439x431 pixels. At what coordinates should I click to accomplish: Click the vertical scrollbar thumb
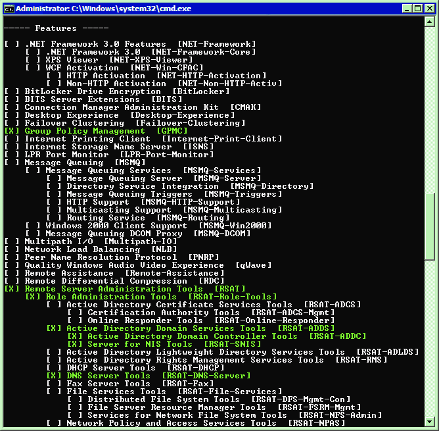coord(429,226)
